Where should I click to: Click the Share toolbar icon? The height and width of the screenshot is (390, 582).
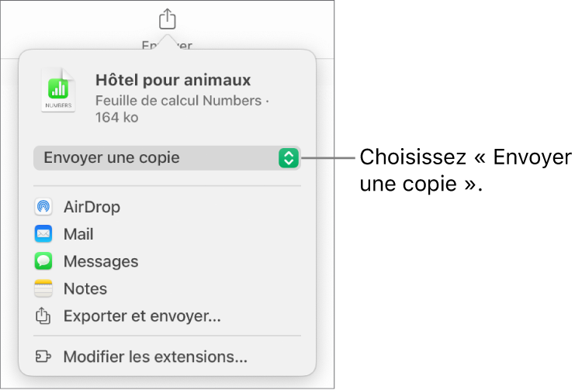[x=168, y=18]
